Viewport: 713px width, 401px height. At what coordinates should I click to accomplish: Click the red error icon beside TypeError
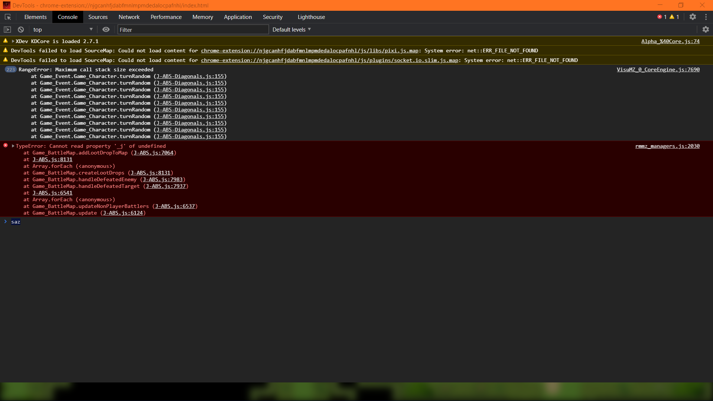[6, 145]
